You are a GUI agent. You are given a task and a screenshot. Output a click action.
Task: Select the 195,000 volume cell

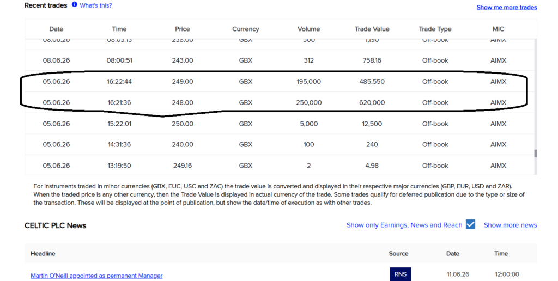click(x=309, y=82)
